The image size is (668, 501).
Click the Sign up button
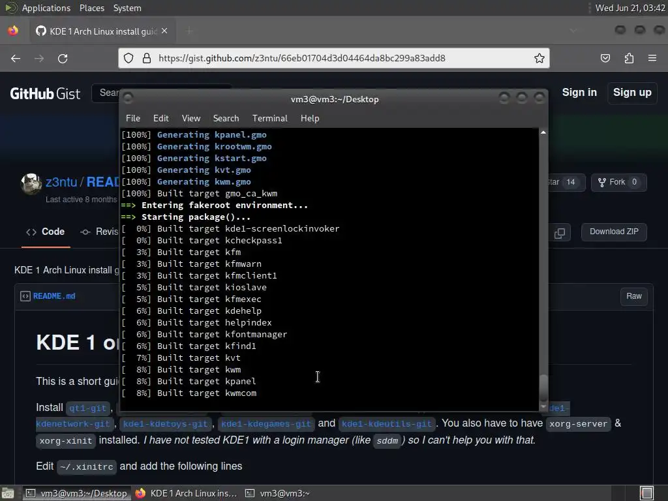(632, 93)
